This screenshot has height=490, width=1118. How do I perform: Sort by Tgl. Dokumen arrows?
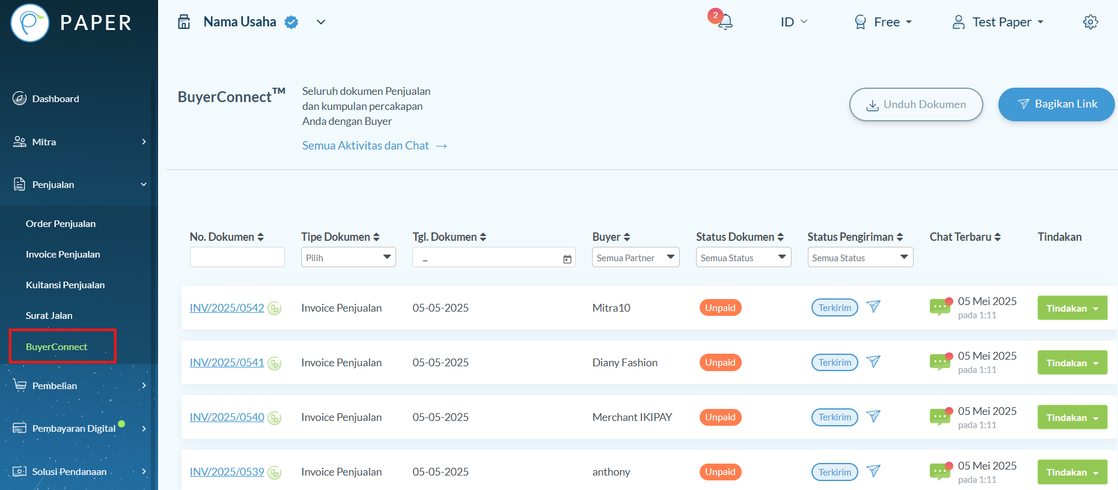tap(483, 237)
